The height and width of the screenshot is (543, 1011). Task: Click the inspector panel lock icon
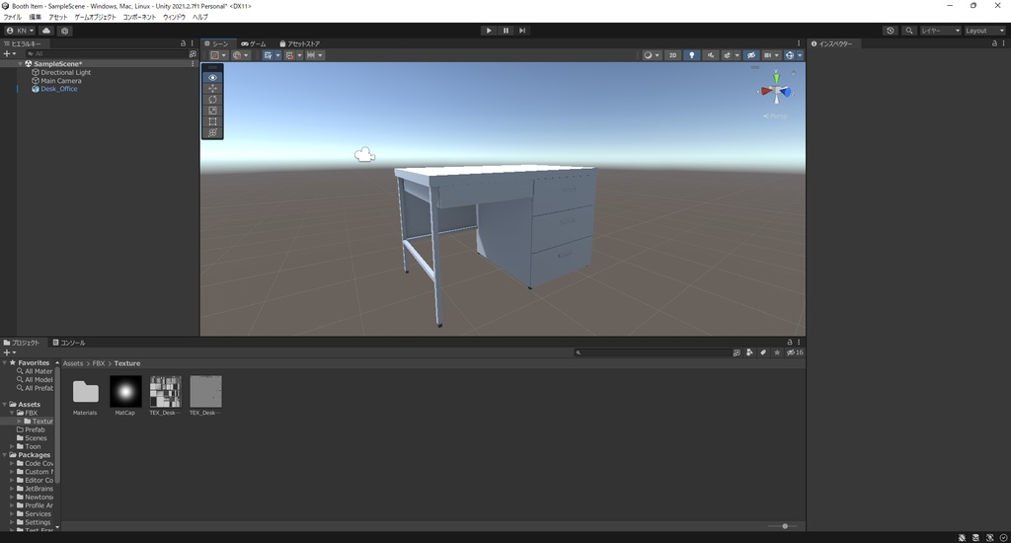pos(994,43)
